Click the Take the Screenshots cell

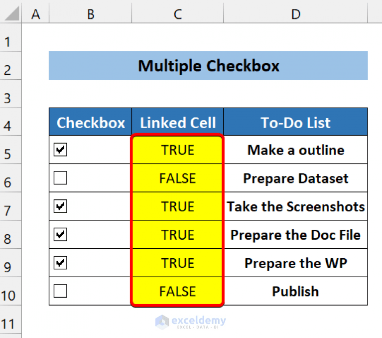pyautogui.click(x=295, y=206)
